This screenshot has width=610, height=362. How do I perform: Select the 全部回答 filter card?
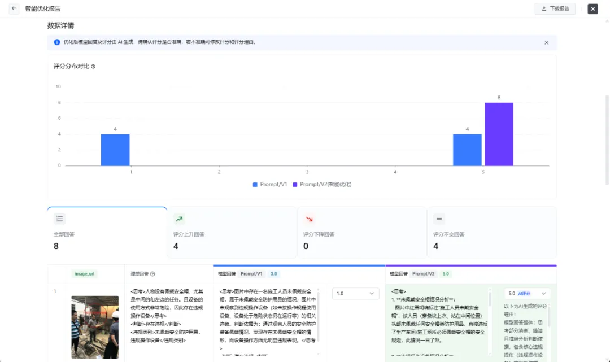pyautogui.click(x=107, y=232)
